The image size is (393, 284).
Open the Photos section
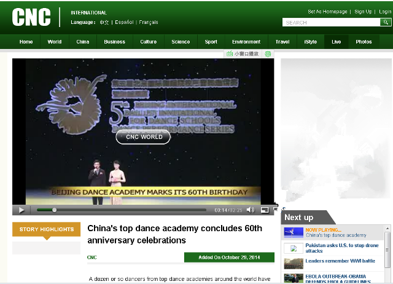click(364, 42)
